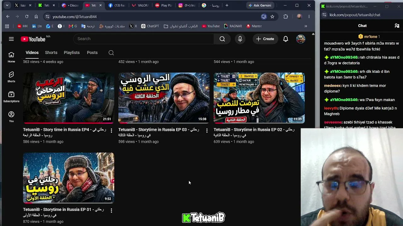Open Storytime in Russia EP 02 video title

tap(254, 132)
